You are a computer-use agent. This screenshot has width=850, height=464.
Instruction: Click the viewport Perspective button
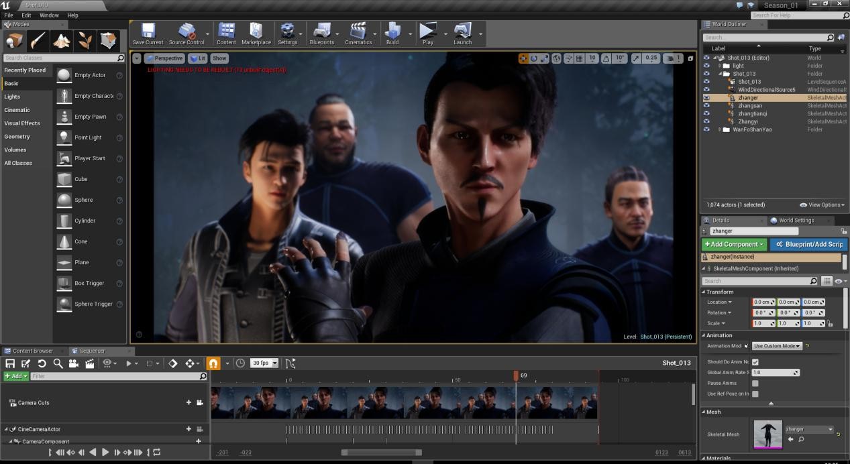164,58
